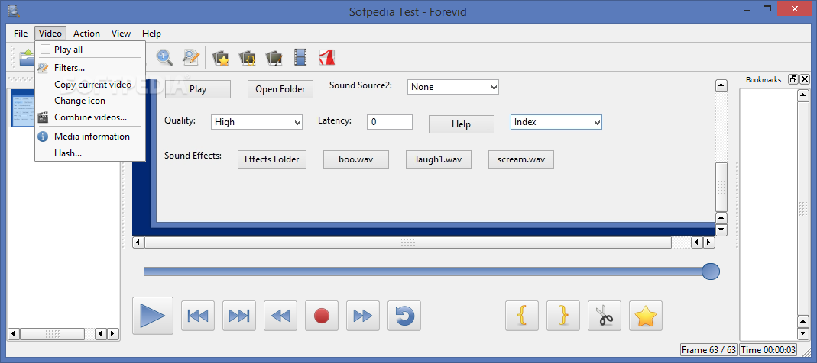This screenshot has width=817, height=363.
Task: Click the photos with braces toolbar icon
Action: tap(247, 57)
